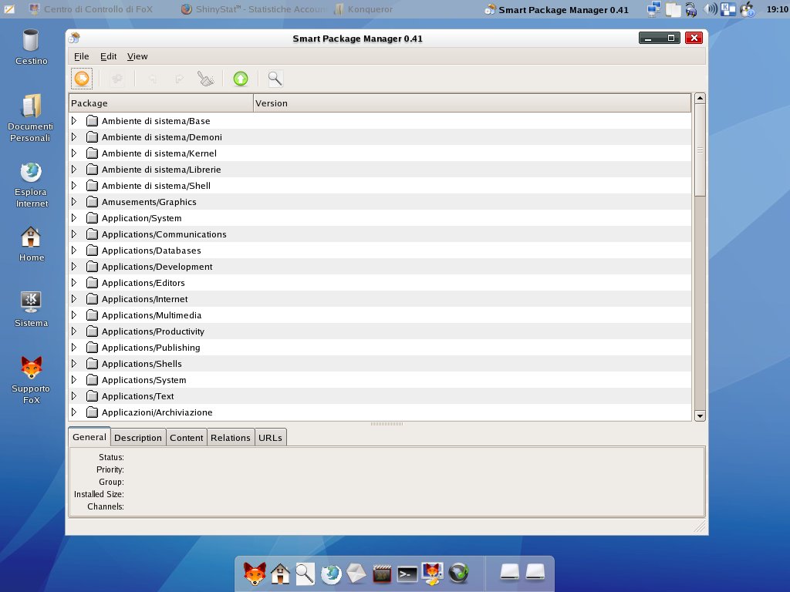The image size is (790, 592).
Task: Launch the terminal from the dock
Action: pyautogui.click(x=407, y=573)
